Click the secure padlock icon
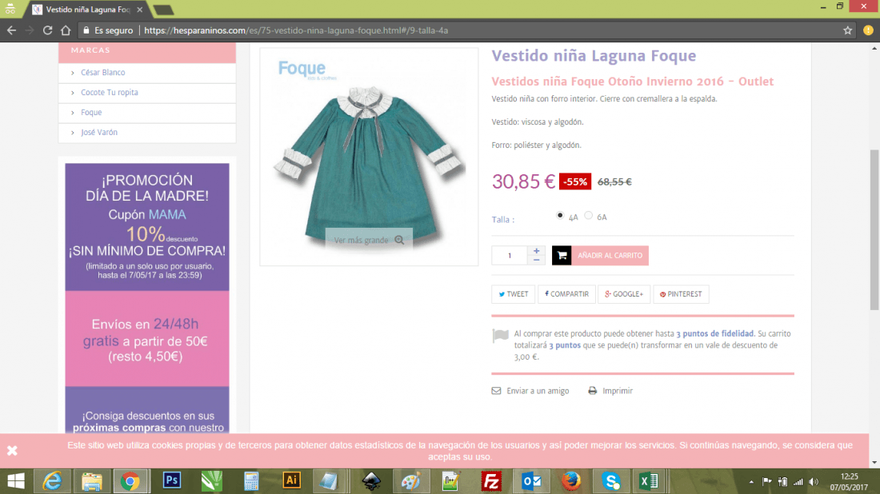Image resolution: width=880 pixels, height=494 pixels. 86,30
